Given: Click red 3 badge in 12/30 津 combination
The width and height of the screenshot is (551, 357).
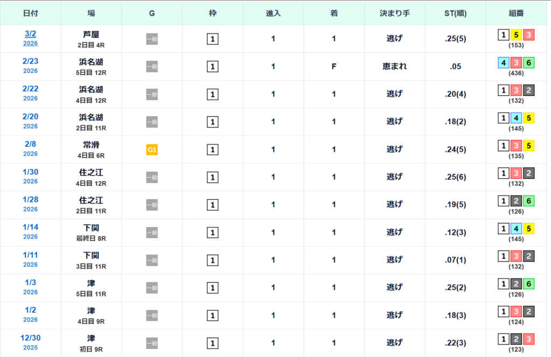Looking at the screenshot, I should coord(529,339).
